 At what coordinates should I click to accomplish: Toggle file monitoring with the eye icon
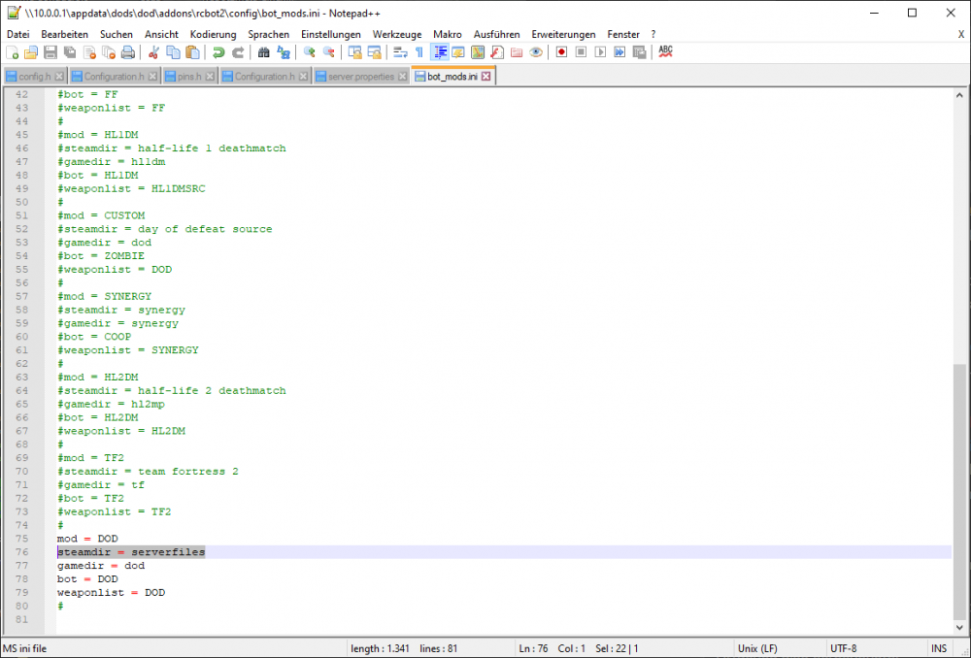click(536, 52)
